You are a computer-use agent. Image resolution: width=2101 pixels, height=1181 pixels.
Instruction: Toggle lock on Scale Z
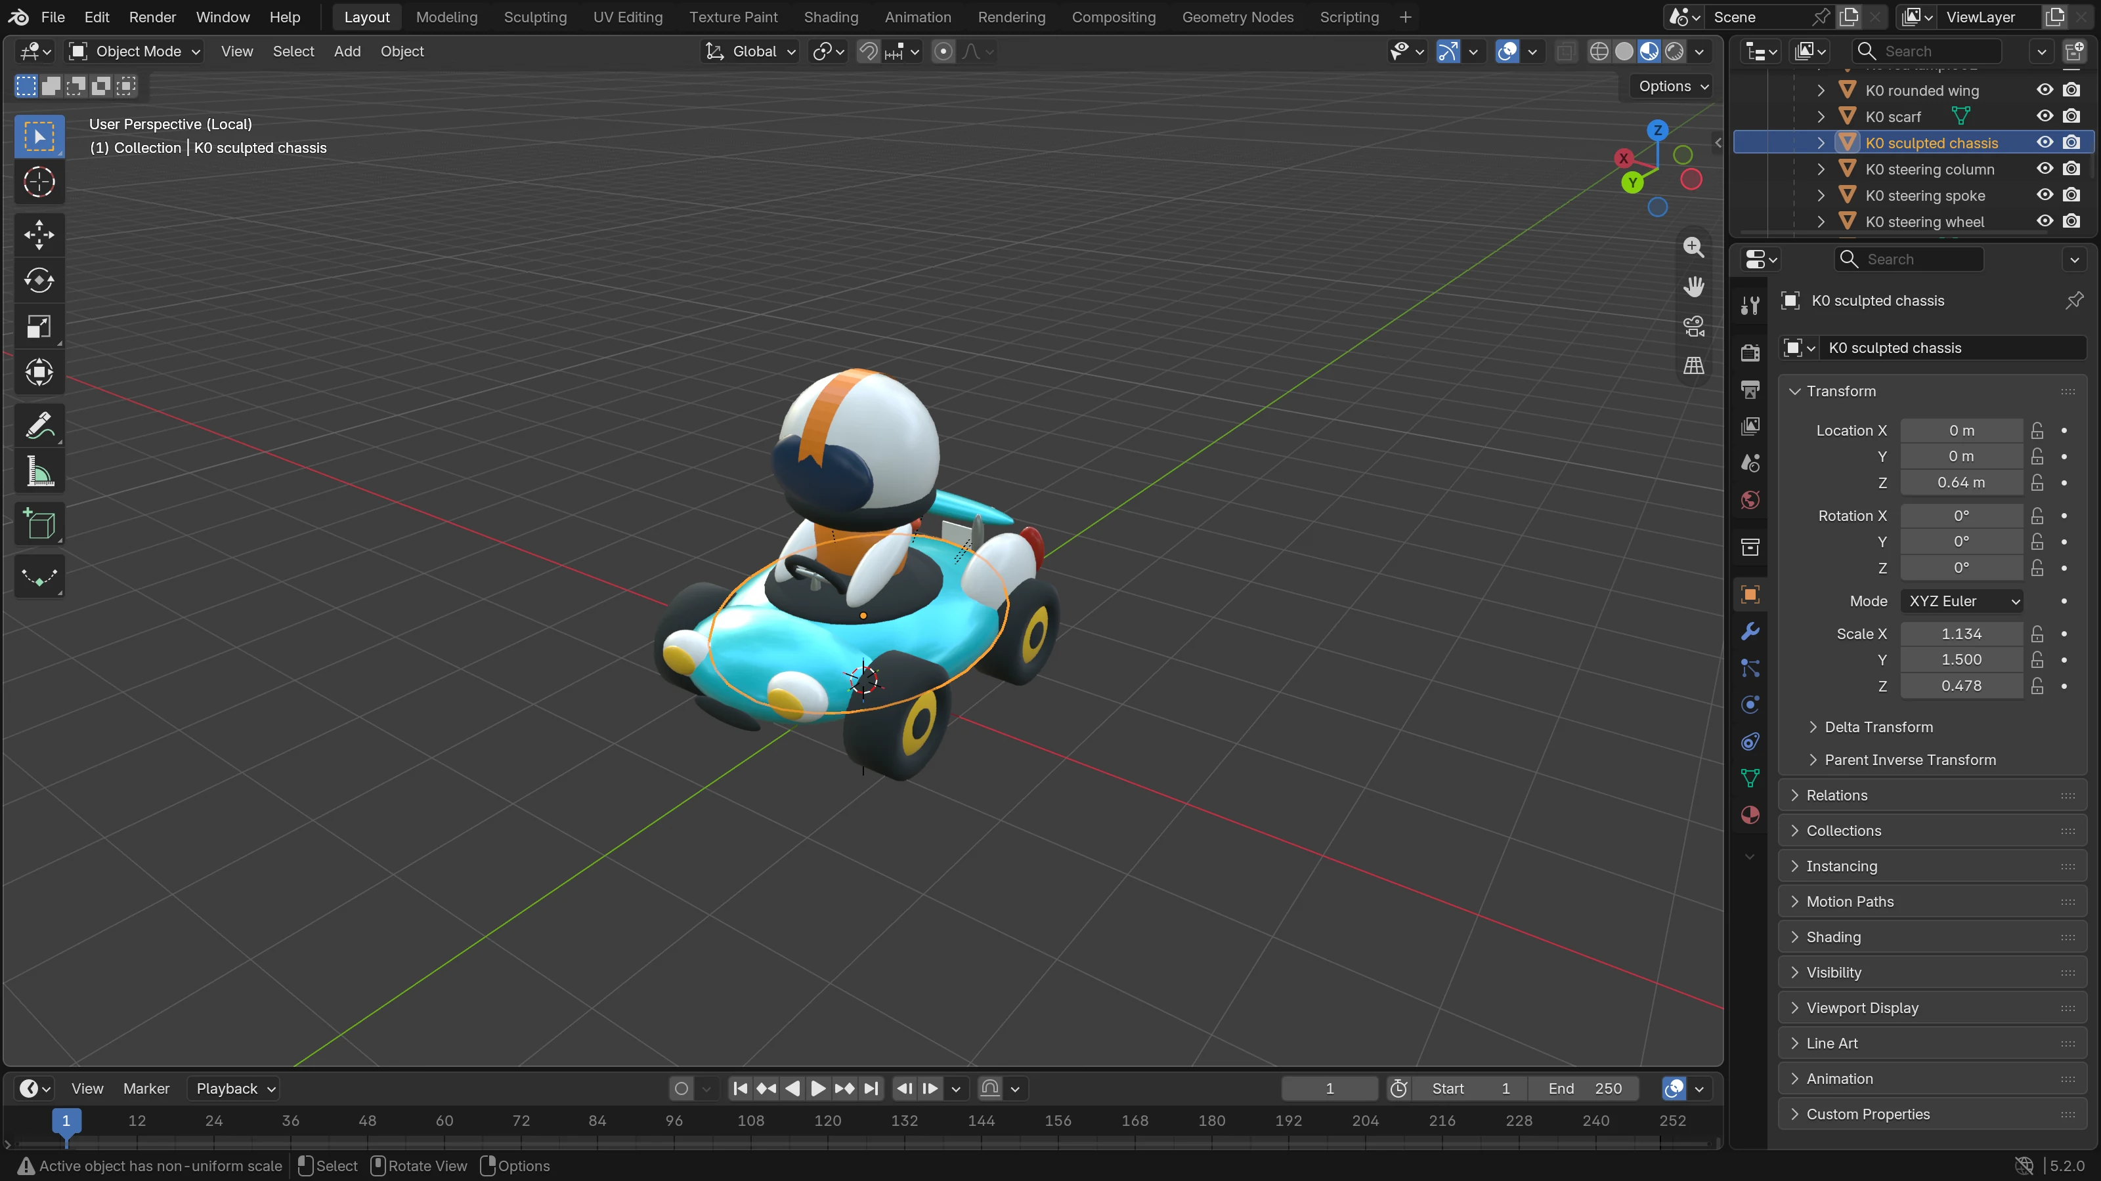point(2037,686)
